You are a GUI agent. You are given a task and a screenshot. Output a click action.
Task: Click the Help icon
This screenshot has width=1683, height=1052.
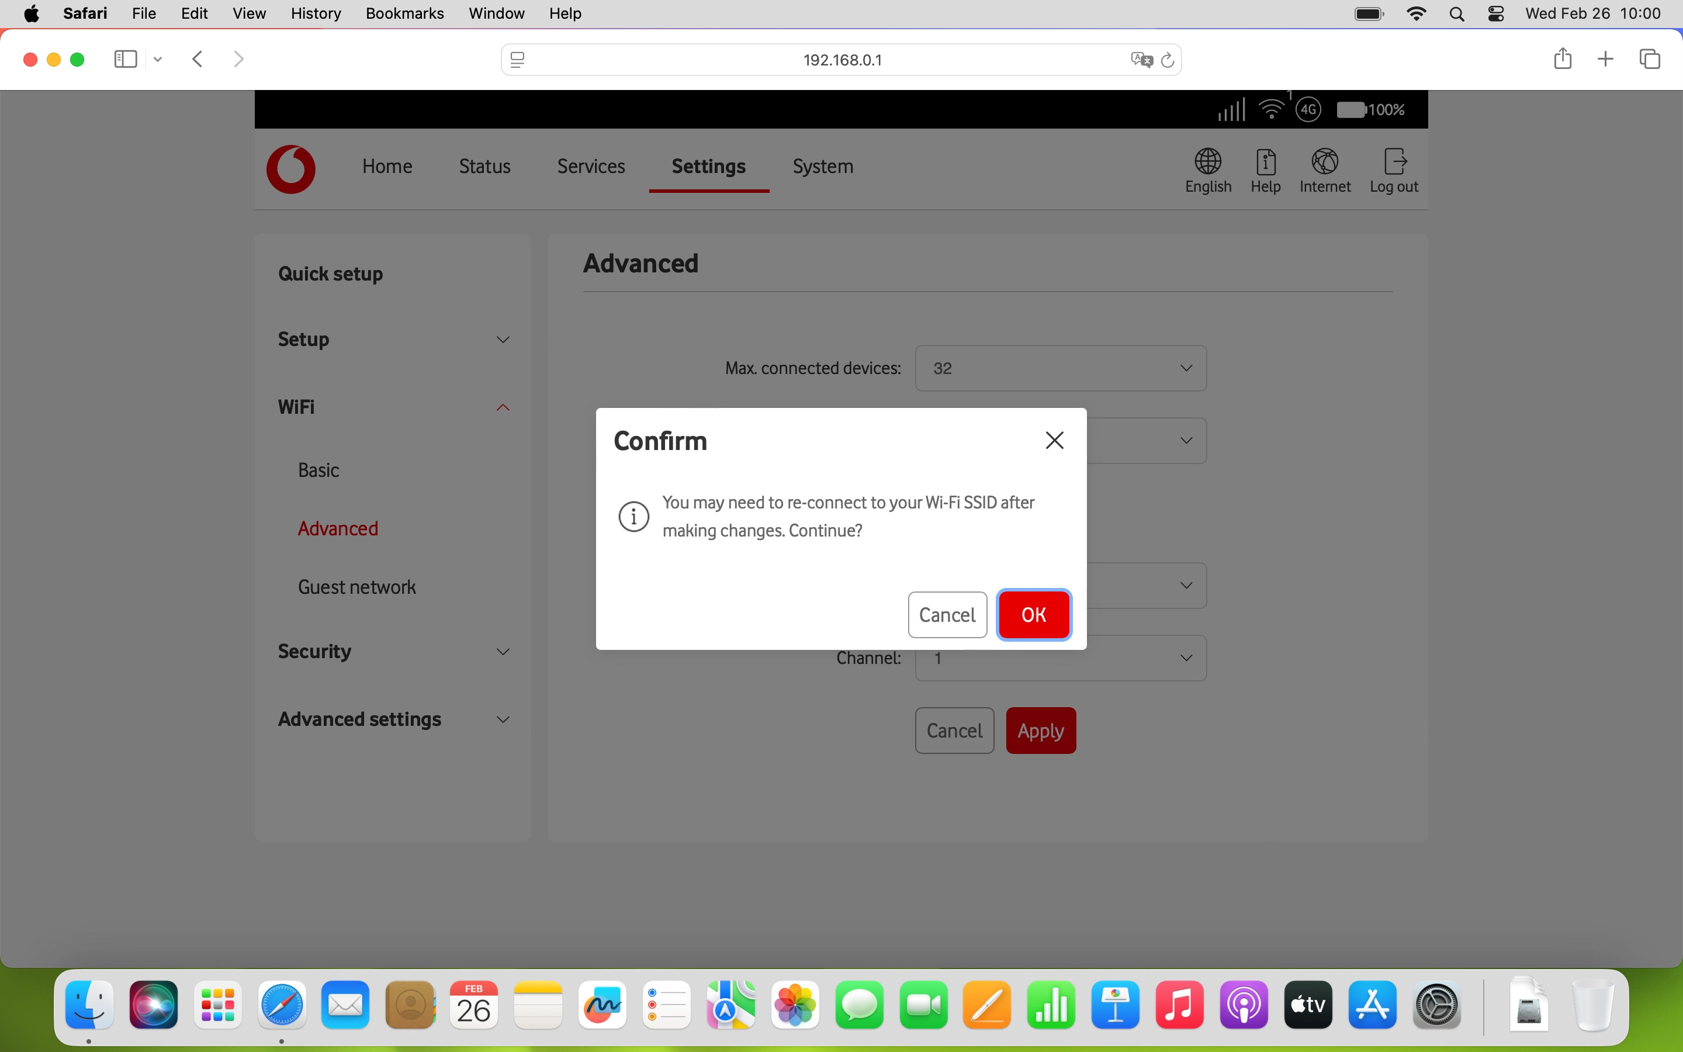(1265, 162)
